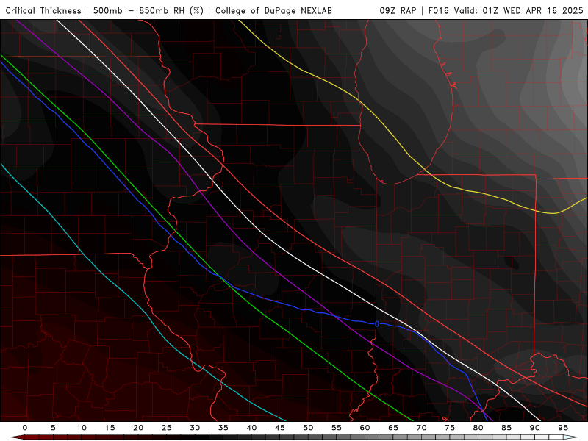Click the "65" colorbar scale value
588x441 pixels.
pos(393,428)
